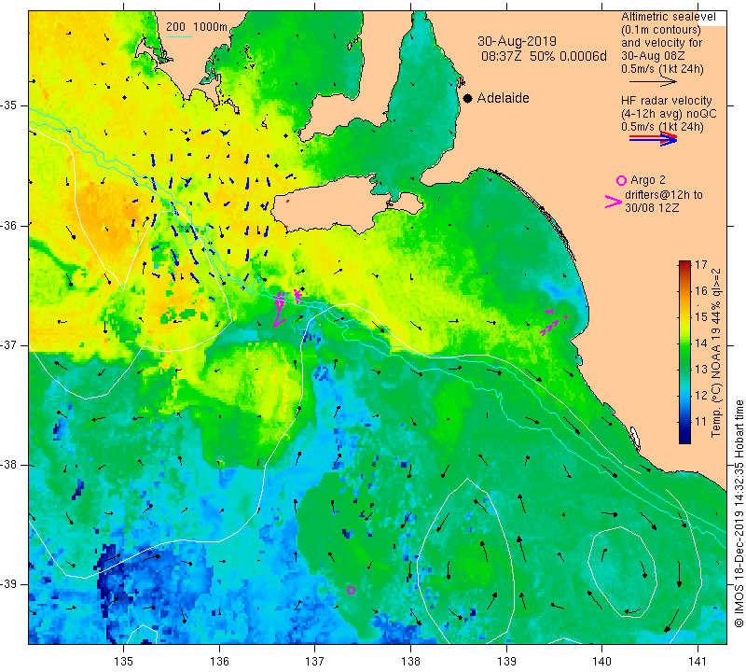
Task: Click the IMOS copyright timestamp text
Action: [739, 513]
